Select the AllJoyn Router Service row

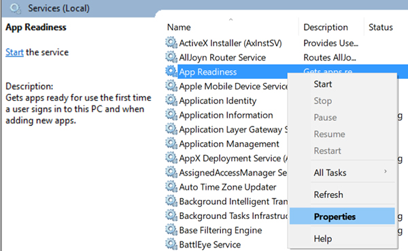click(x=222, y=57)
